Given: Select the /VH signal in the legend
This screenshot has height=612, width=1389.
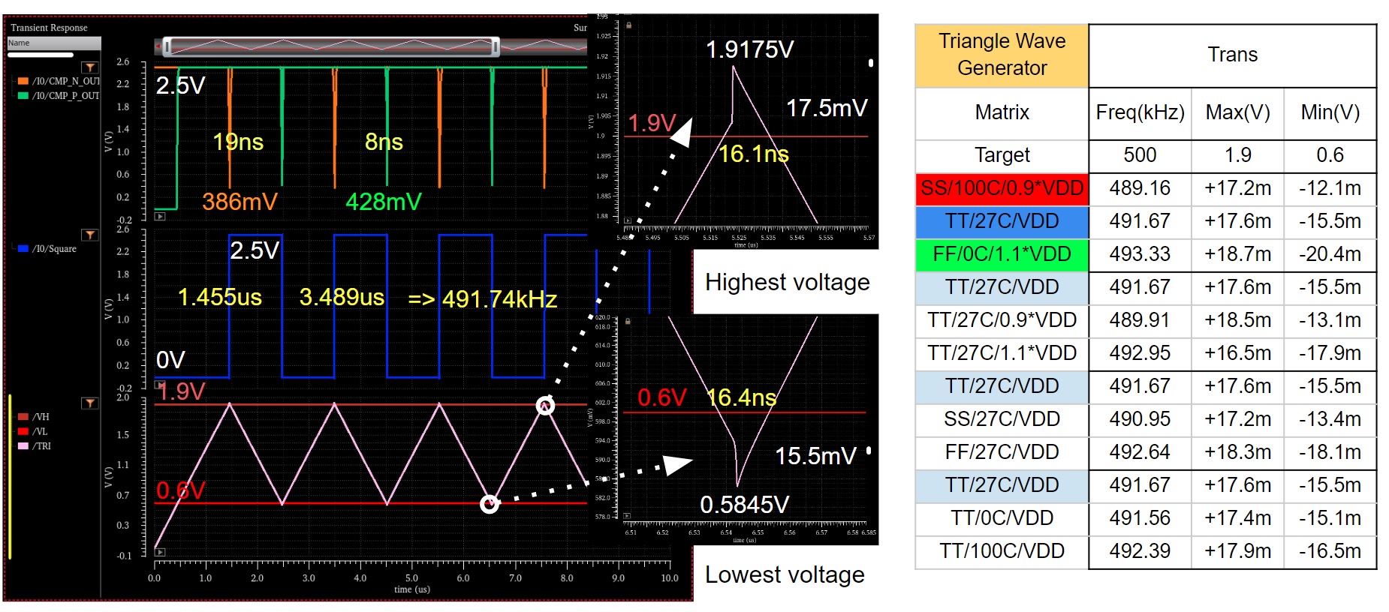Looking at the screenshot, I should [41, 417].
